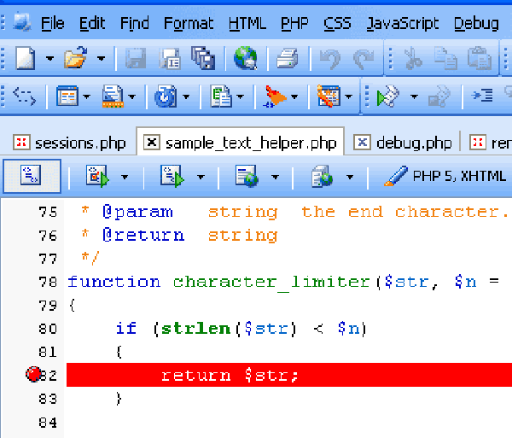Screen dimensions: 512x438
Task: Click the blue circular refresh icon
Action: click(x=166, y=96)
